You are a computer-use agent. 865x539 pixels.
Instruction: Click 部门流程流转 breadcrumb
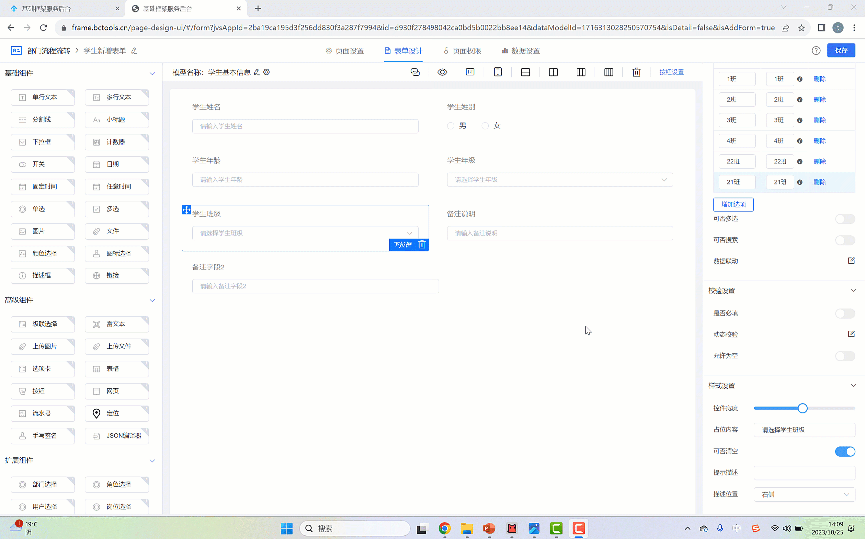[49, 51]
